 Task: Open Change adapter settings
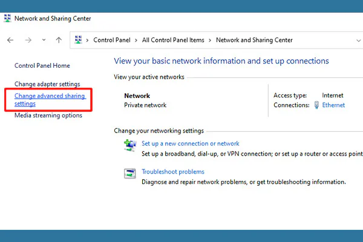pyautogui.click(x=47, y=84)
